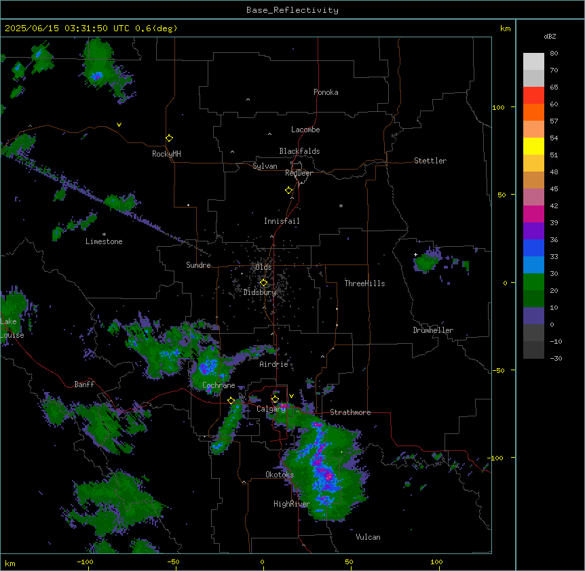The width and height of the screenshot is (585, 571).
Task: Click the -50 tick on the bottom km axis
Action: coord(173,562)
